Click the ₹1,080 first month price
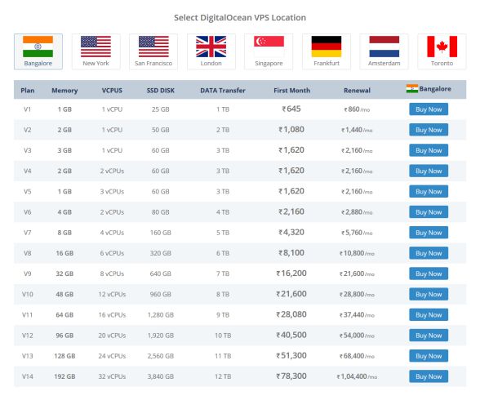The width and height of the screenshot is (489, 396). point(291,129)
